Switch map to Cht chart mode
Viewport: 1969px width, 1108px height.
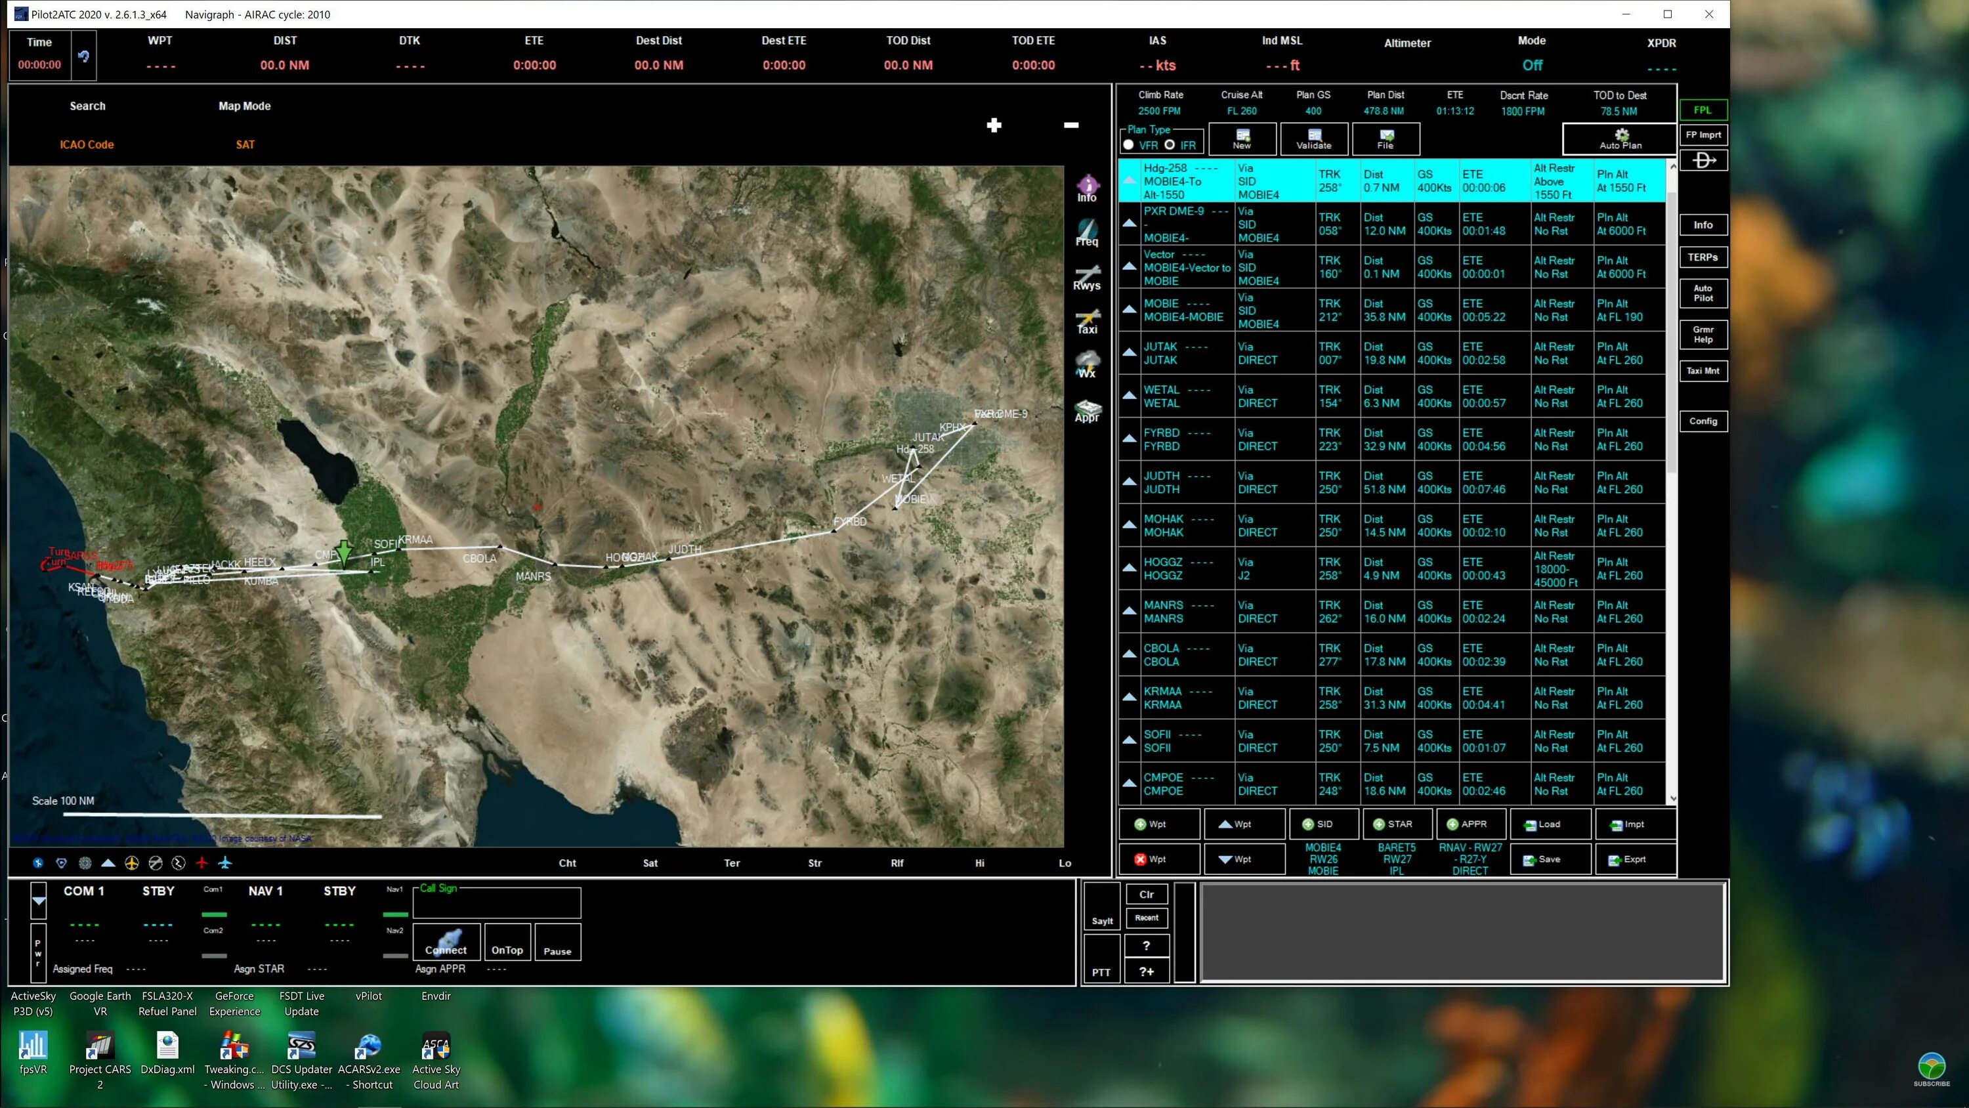pyautogui.click(x=567, y=863)
